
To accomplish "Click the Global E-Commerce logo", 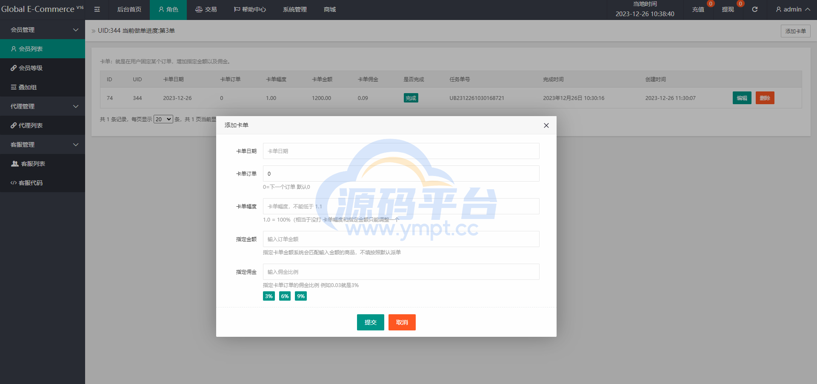I will point(42,9).
